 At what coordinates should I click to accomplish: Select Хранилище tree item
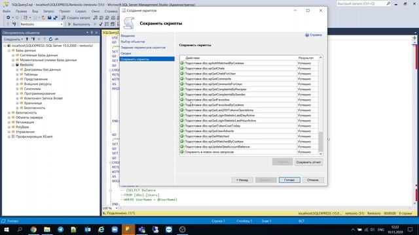point(33,103)
